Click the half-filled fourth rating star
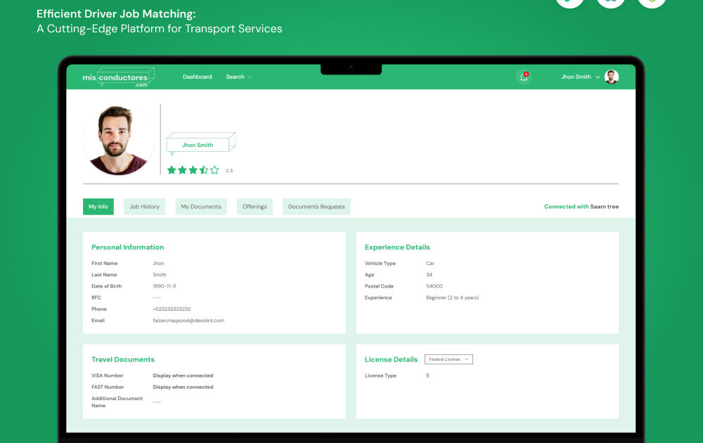This screenshot has height=443, width=703. pyautogui.click(x=204, y=170)
